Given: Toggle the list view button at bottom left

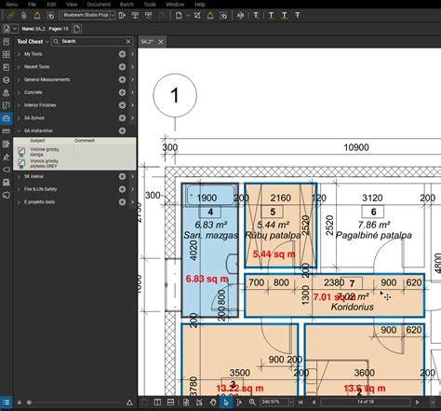Looking at the screenshot, I should click(x=7, y=403).
